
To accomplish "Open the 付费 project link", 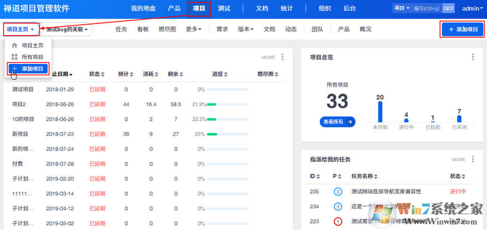I will 17,164.
